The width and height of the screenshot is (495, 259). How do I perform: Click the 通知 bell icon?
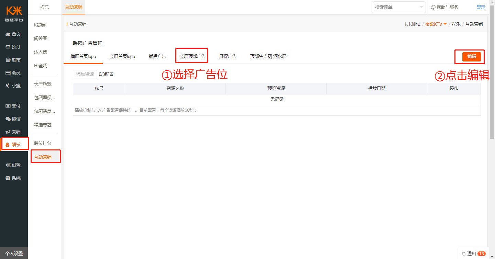point(464,254)
